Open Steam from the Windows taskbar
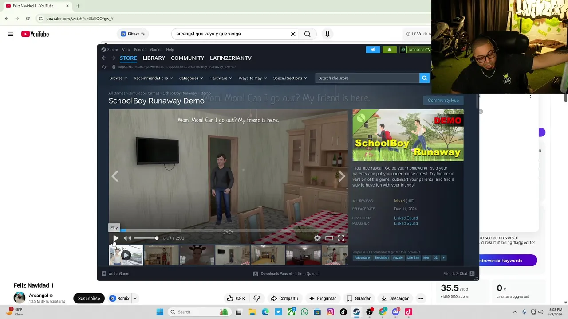This screenshot has height=319, width=568. click(356, 312)
